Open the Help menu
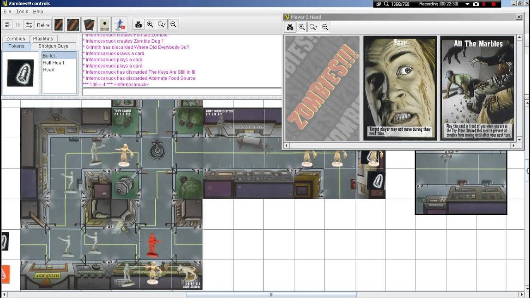 38,12
